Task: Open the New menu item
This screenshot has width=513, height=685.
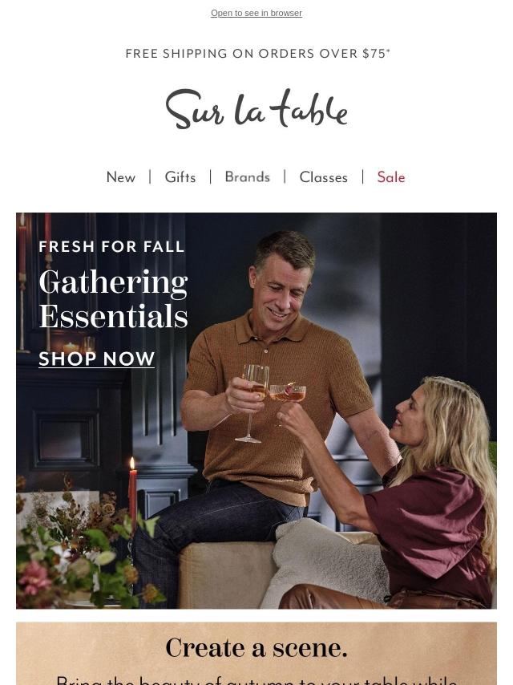Action: click(121, 177)
